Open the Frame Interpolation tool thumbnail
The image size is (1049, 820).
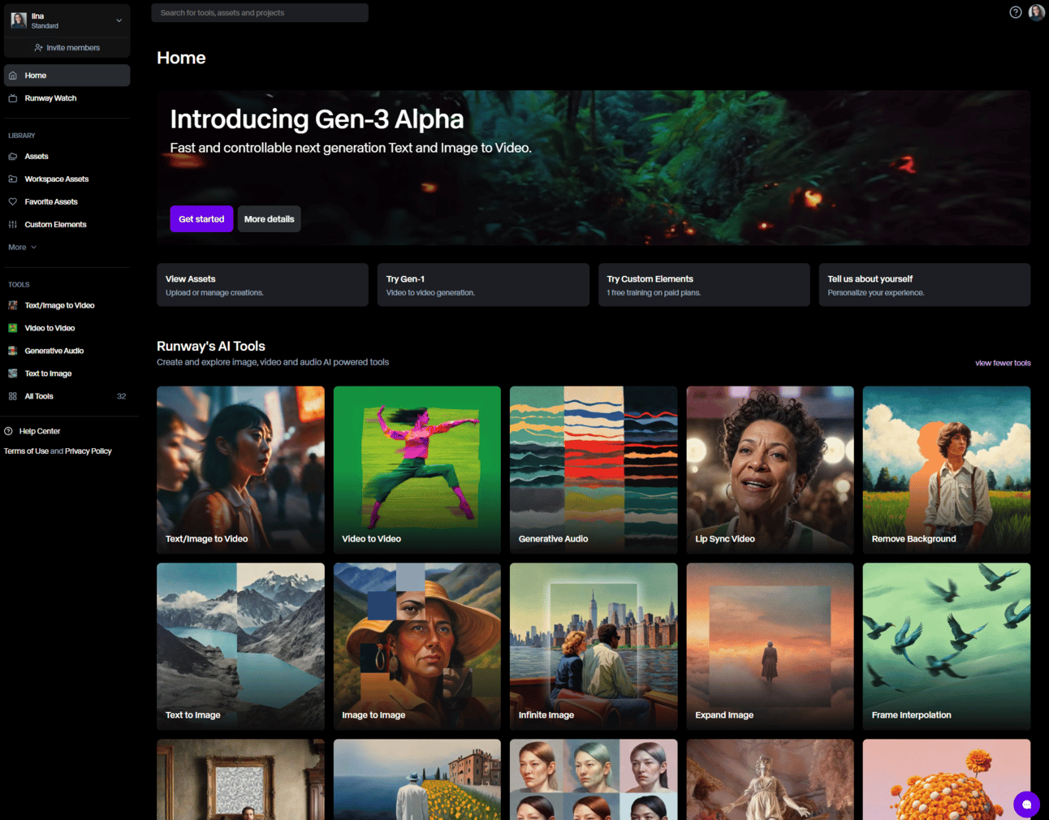click(947, 647)
